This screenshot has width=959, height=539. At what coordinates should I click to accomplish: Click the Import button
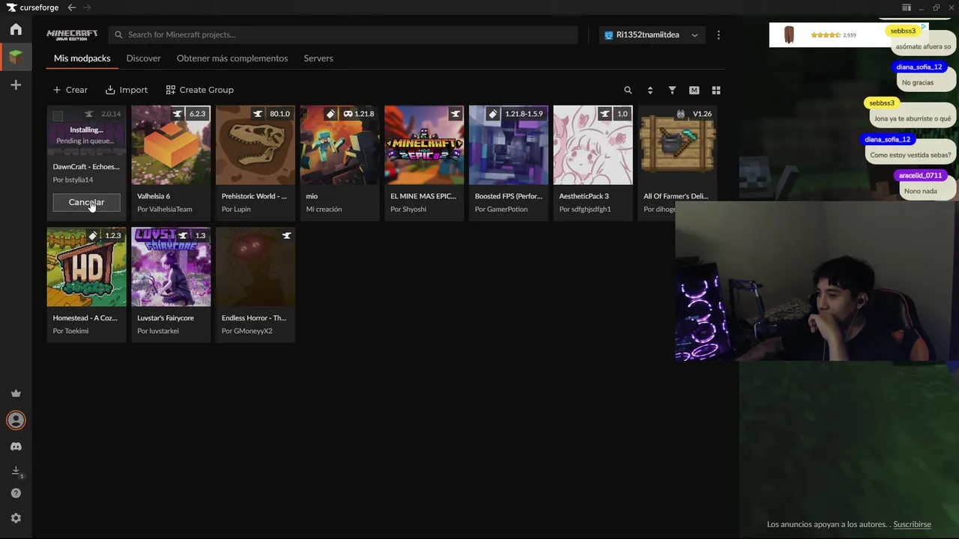click(x=127, y=90)
